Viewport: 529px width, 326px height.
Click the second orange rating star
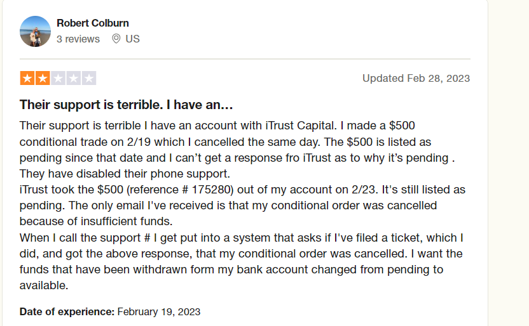pyautogui.click(x=43, y=78)
